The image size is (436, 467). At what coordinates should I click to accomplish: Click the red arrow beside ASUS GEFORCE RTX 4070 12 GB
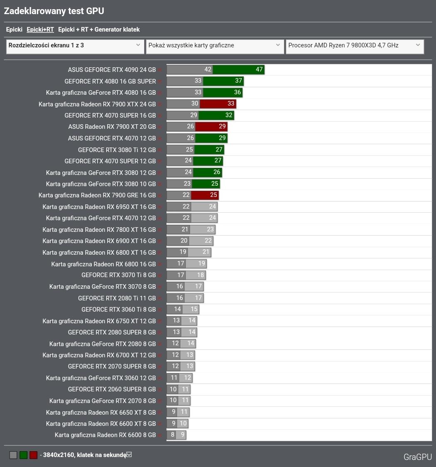(x=160, y=138)
